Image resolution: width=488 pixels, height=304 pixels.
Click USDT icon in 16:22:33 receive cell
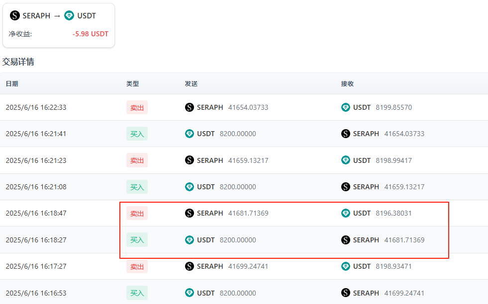(346, 107)
